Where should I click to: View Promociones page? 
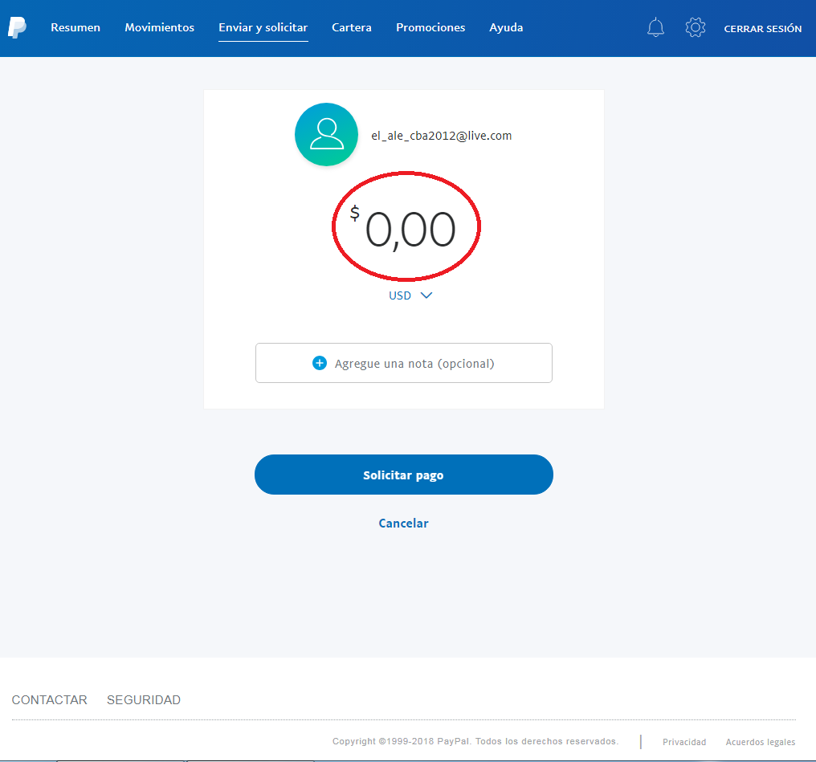(x=430, y=27)
